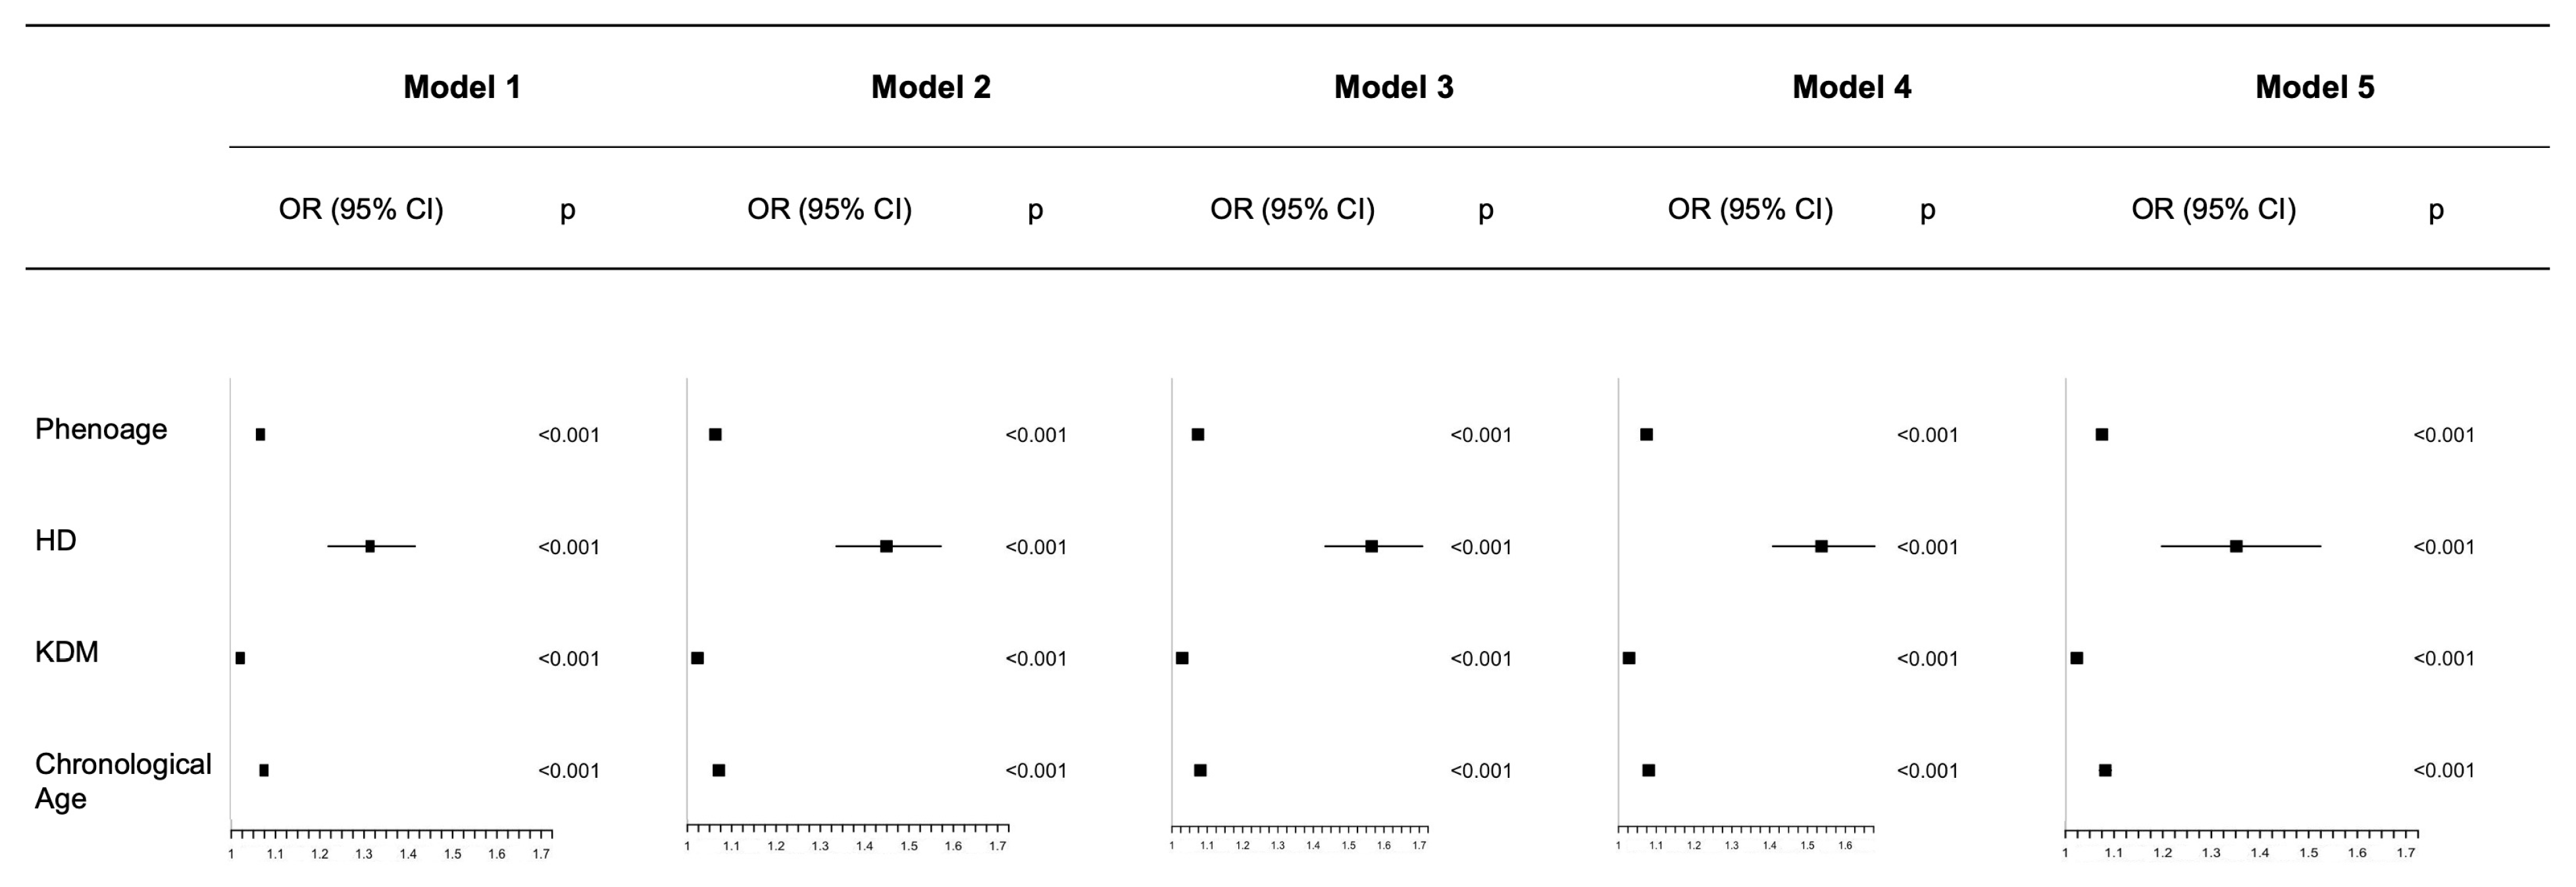Click the Phenoage marker in Model 1

pos(260,435)
